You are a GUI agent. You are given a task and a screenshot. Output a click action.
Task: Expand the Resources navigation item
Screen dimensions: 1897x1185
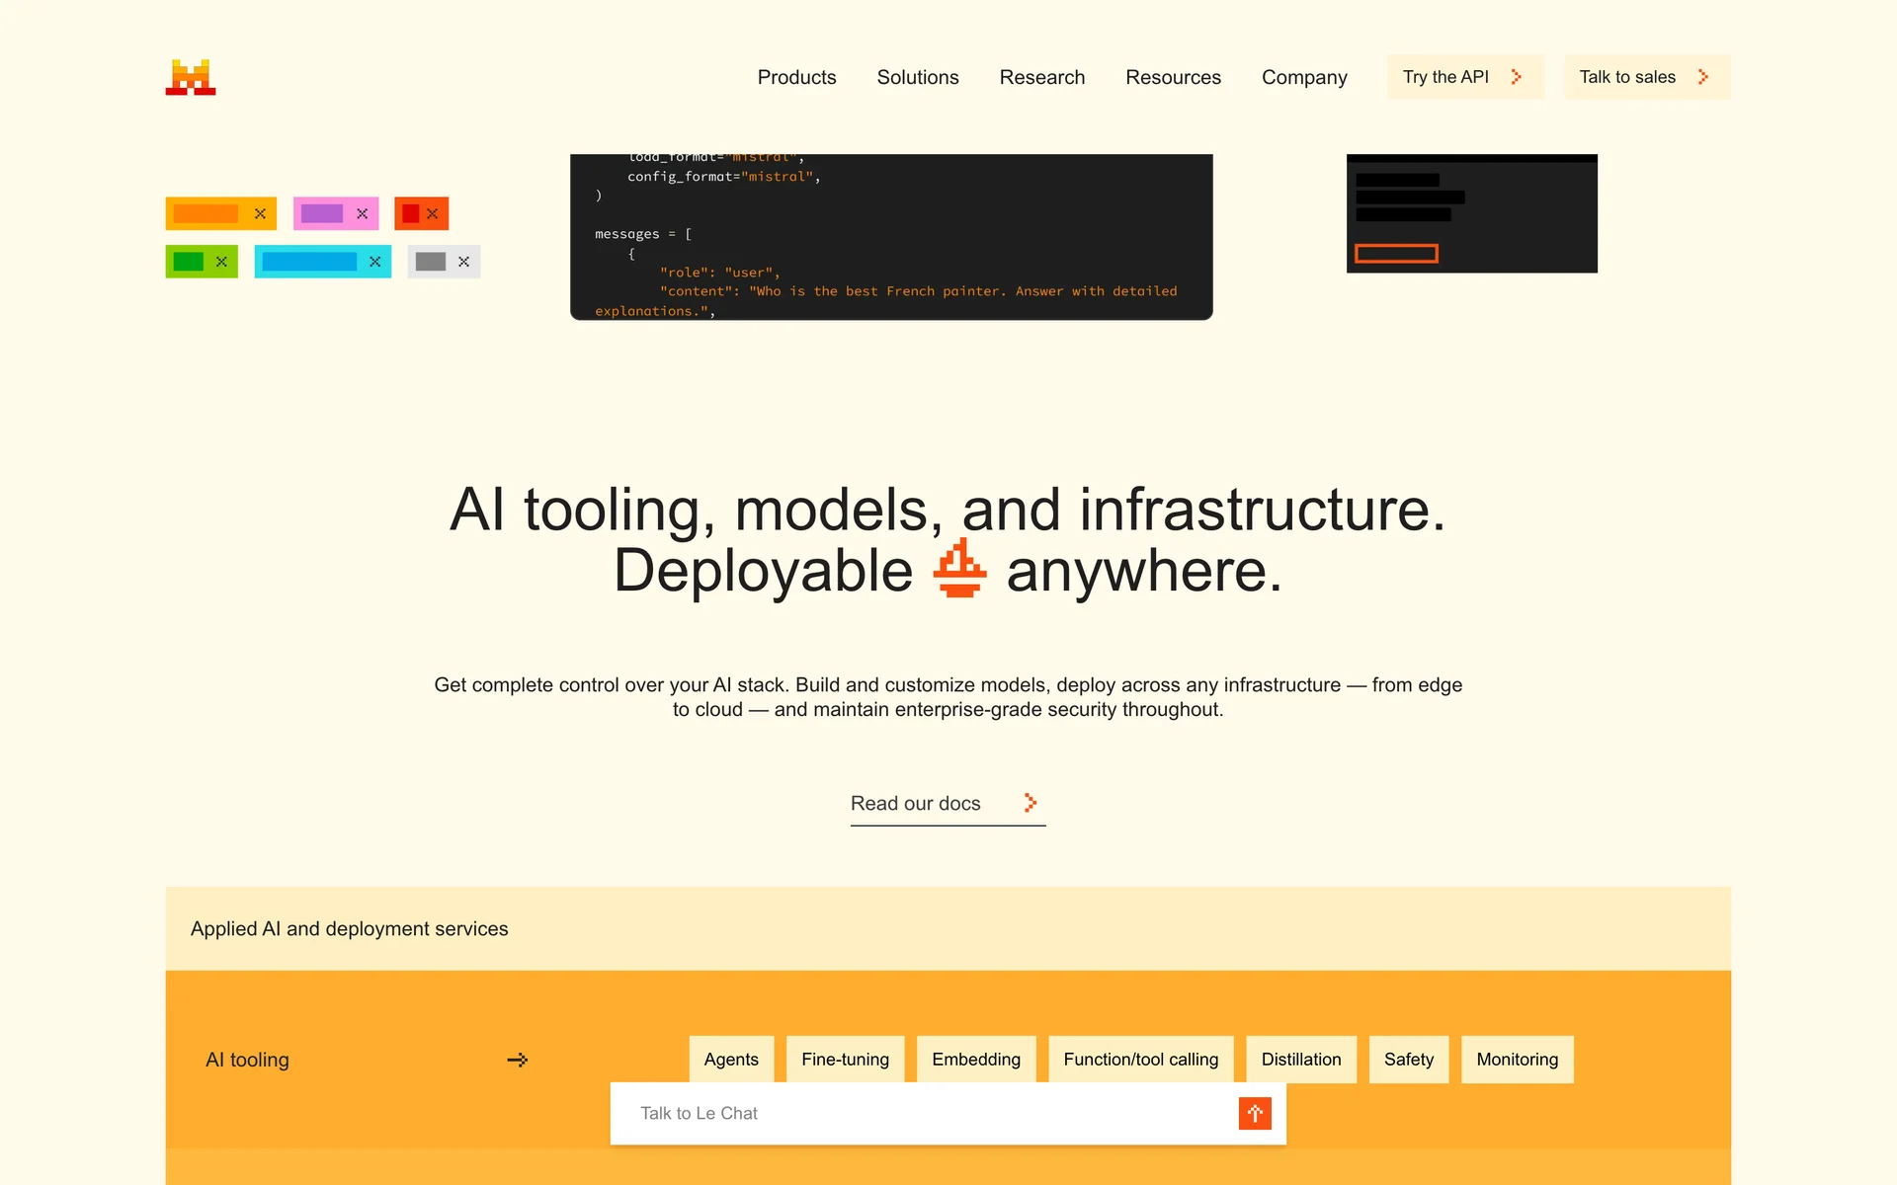[x=1173, y=77]
